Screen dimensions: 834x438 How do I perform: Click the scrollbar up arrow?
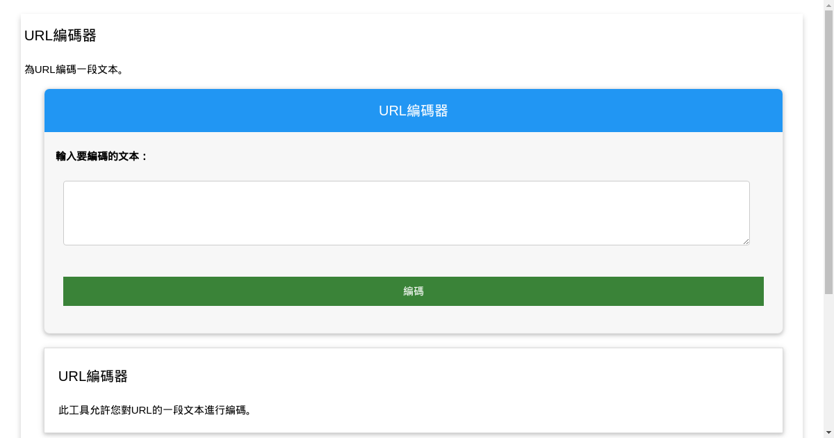pos(828,5)
